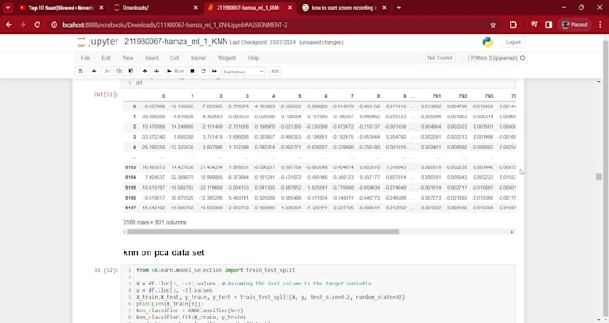609x323 pixels.
Task: Open the Paused profile button
Action: pos(574,25)
